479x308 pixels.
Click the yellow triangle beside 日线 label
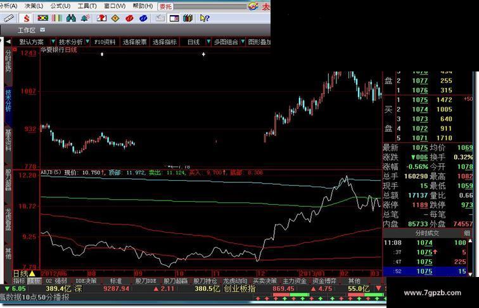click(32, 274)
